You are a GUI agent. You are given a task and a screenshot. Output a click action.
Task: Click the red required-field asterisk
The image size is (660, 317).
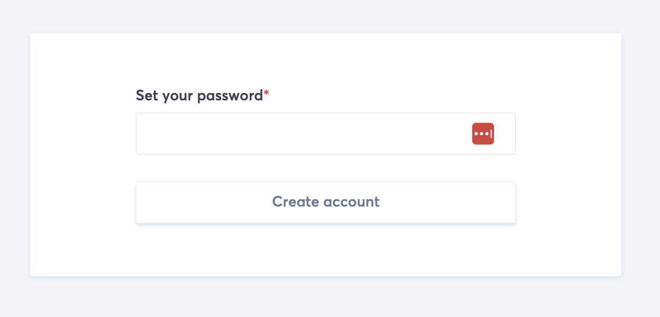(x=267, y=94)
